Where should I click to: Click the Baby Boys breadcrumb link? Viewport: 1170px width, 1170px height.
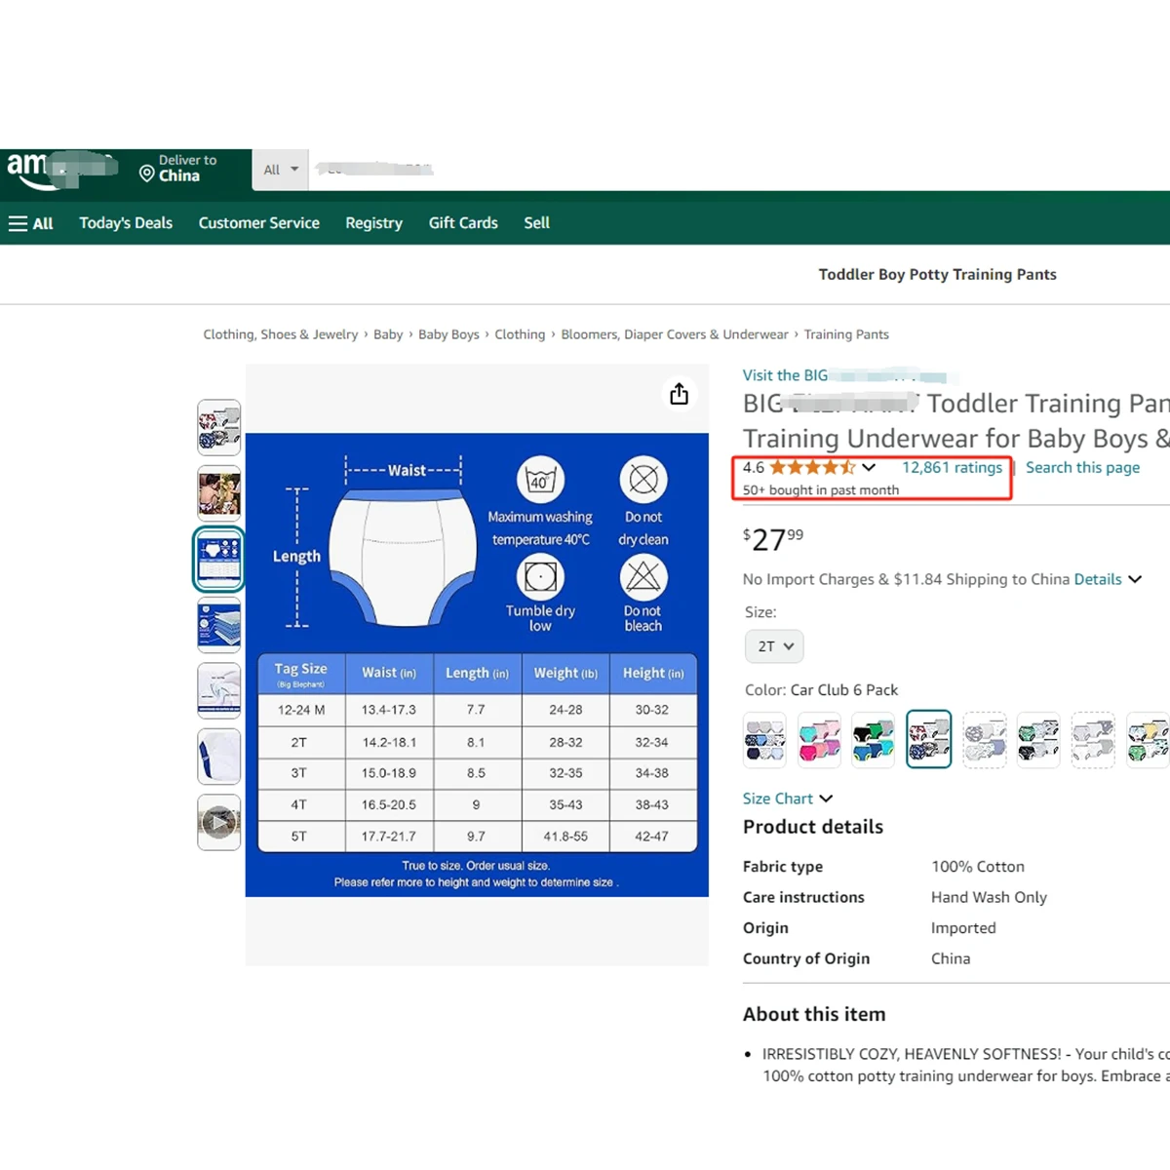click(x=448, y=334)
